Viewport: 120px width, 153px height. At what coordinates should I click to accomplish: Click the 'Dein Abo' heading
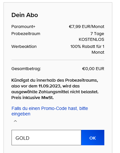(25, 15)
